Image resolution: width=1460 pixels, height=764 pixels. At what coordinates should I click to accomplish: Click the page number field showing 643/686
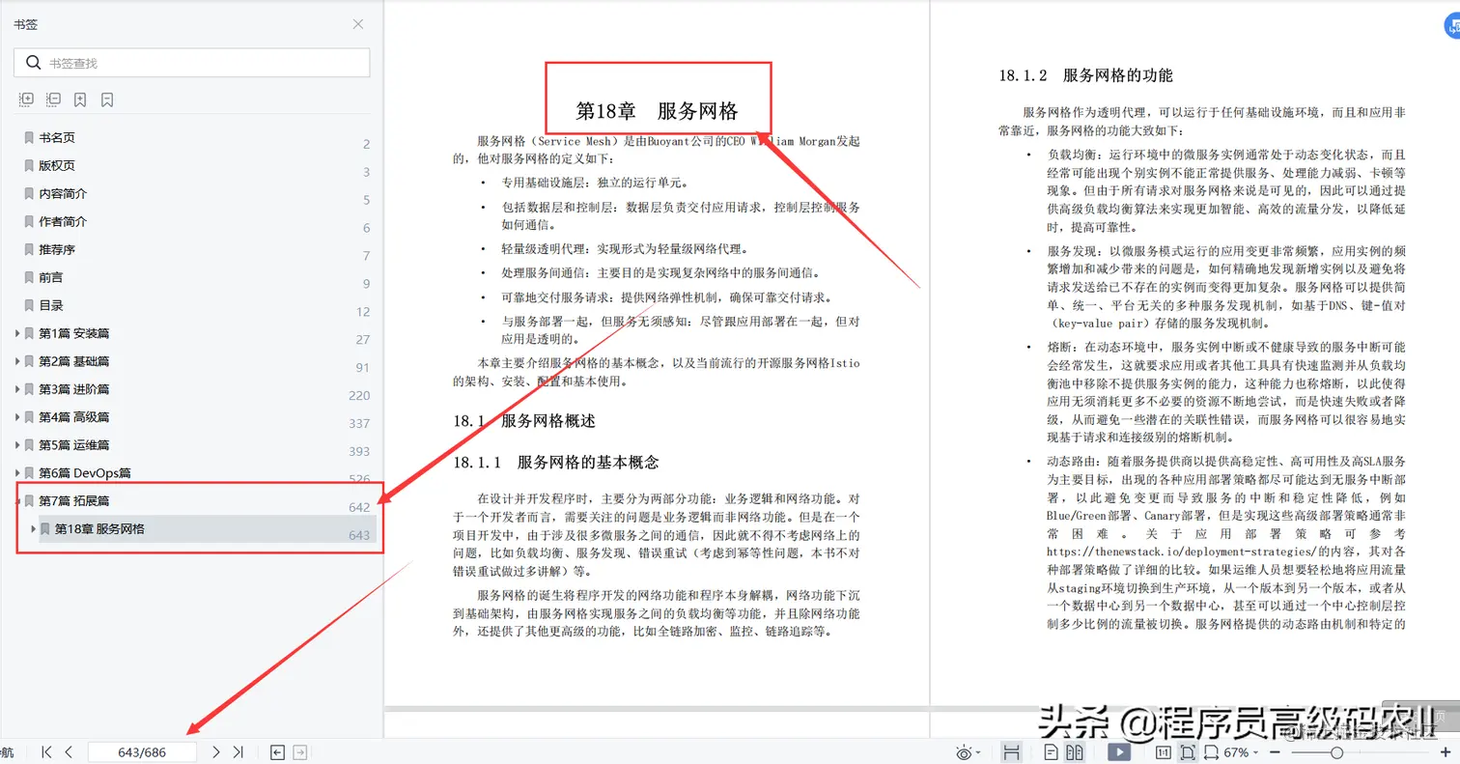tap(142, 751)
